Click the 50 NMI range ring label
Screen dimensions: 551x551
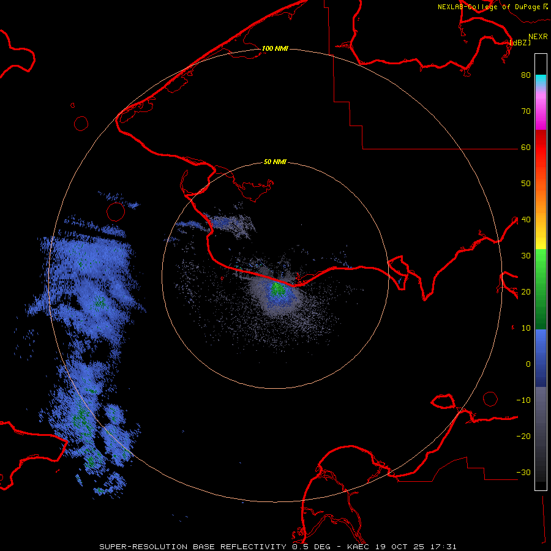tap(275, 162)
